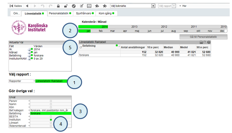Open the Sjukfrånvaro tab
This screenshot has height=133, width=232.
[85, 13]
